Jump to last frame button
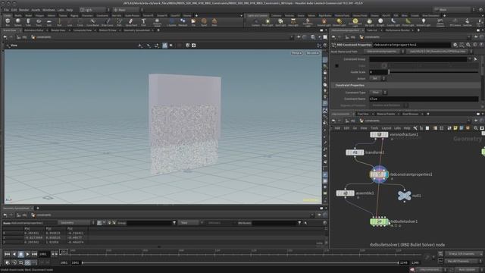The width and height of the screenshot is (485, 273). pyautogui.click(x=34, y=254)
